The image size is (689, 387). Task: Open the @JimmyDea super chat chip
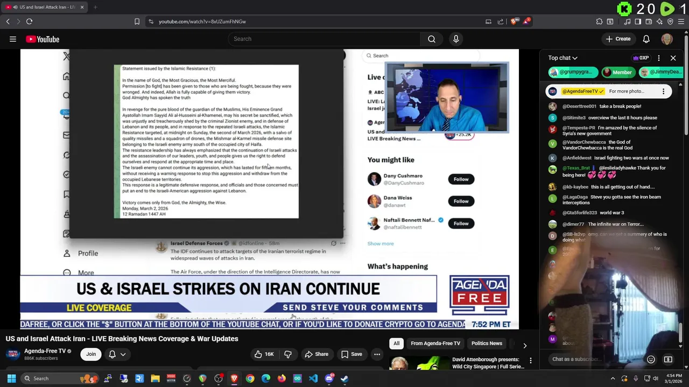pyautogui.click(x=660, y=72)
